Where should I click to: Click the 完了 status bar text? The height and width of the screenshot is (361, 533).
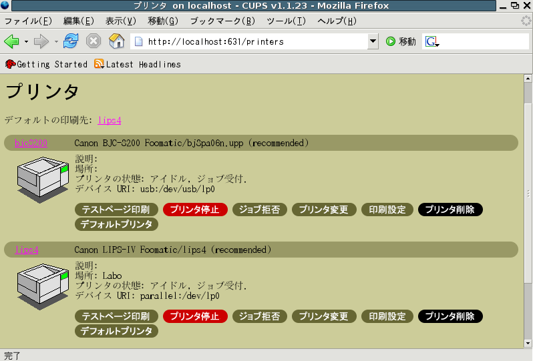click(x=12, y=356)
